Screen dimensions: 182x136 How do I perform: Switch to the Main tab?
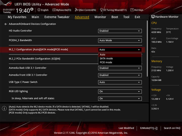pos(35,17)
